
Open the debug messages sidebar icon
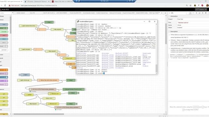click(196, 13)
